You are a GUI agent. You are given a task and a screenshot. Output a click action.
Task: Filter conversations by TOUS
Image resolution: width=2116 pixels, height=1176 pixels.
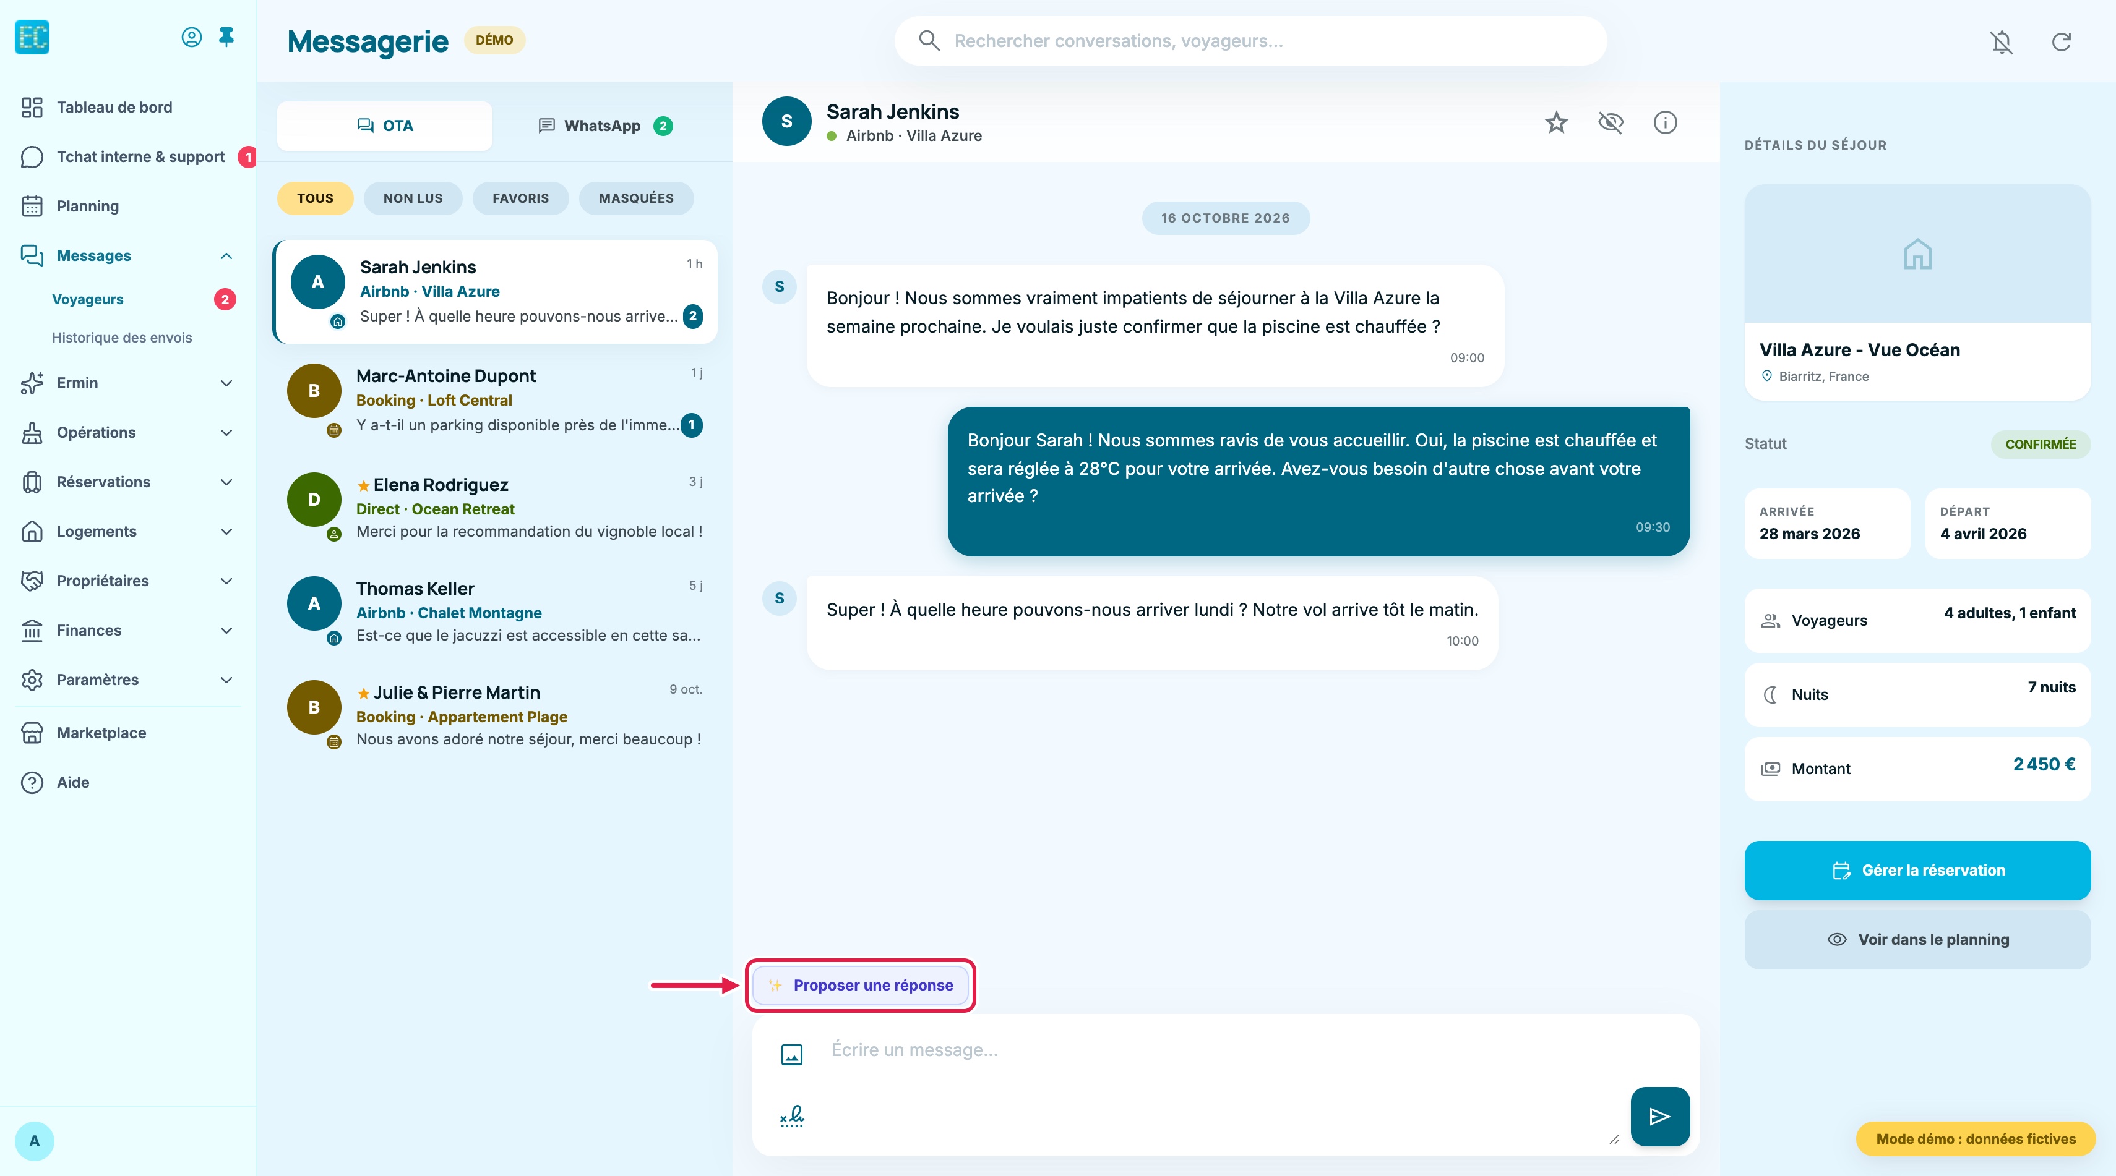click(316, 198)
